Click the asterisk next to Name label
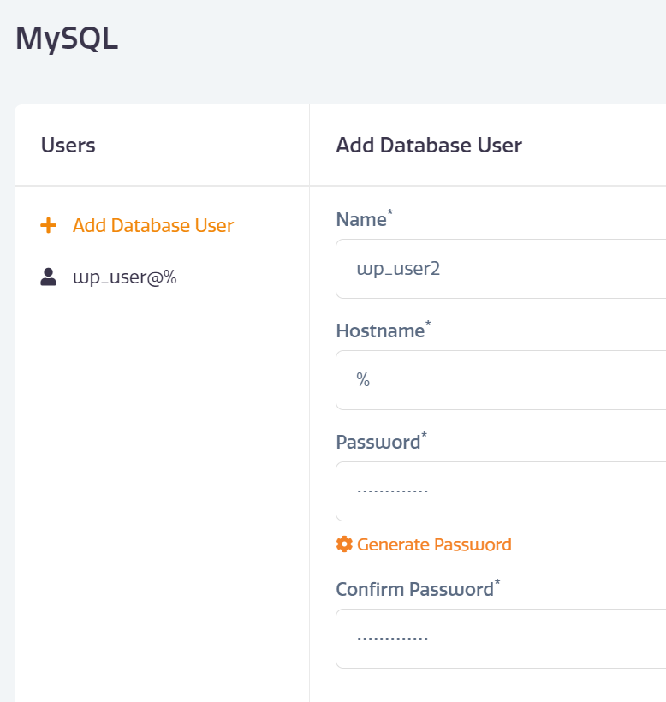Viewport: 666px width, 702px height. 389,211
